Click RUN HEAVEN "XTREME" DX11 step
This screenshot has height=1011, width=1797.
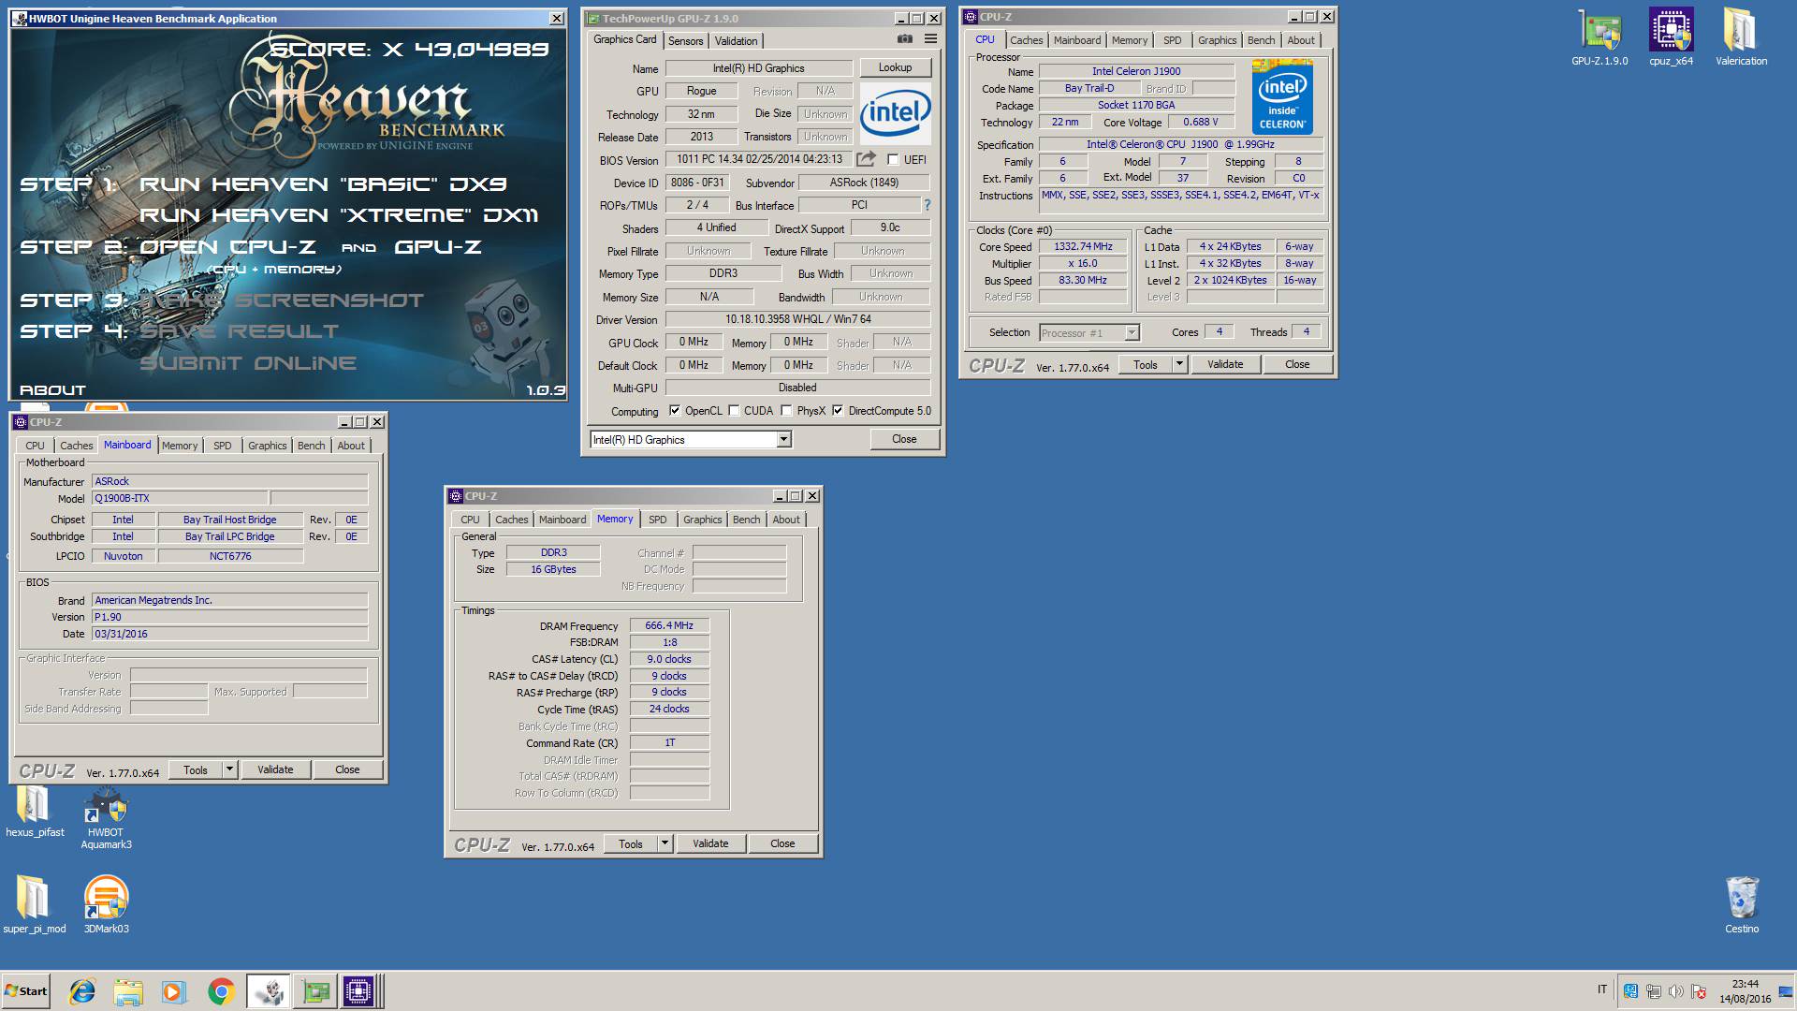click(x=339, y=215)
